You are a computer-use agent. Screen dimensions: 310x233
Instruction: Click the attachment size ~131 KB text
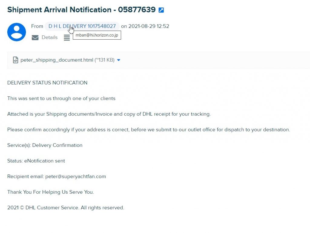pyautogui.click(x=104, y=60)
